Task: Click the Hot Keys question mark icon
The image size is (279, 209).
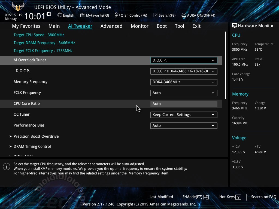Action: pyautogui.click(x=238, y=197)
